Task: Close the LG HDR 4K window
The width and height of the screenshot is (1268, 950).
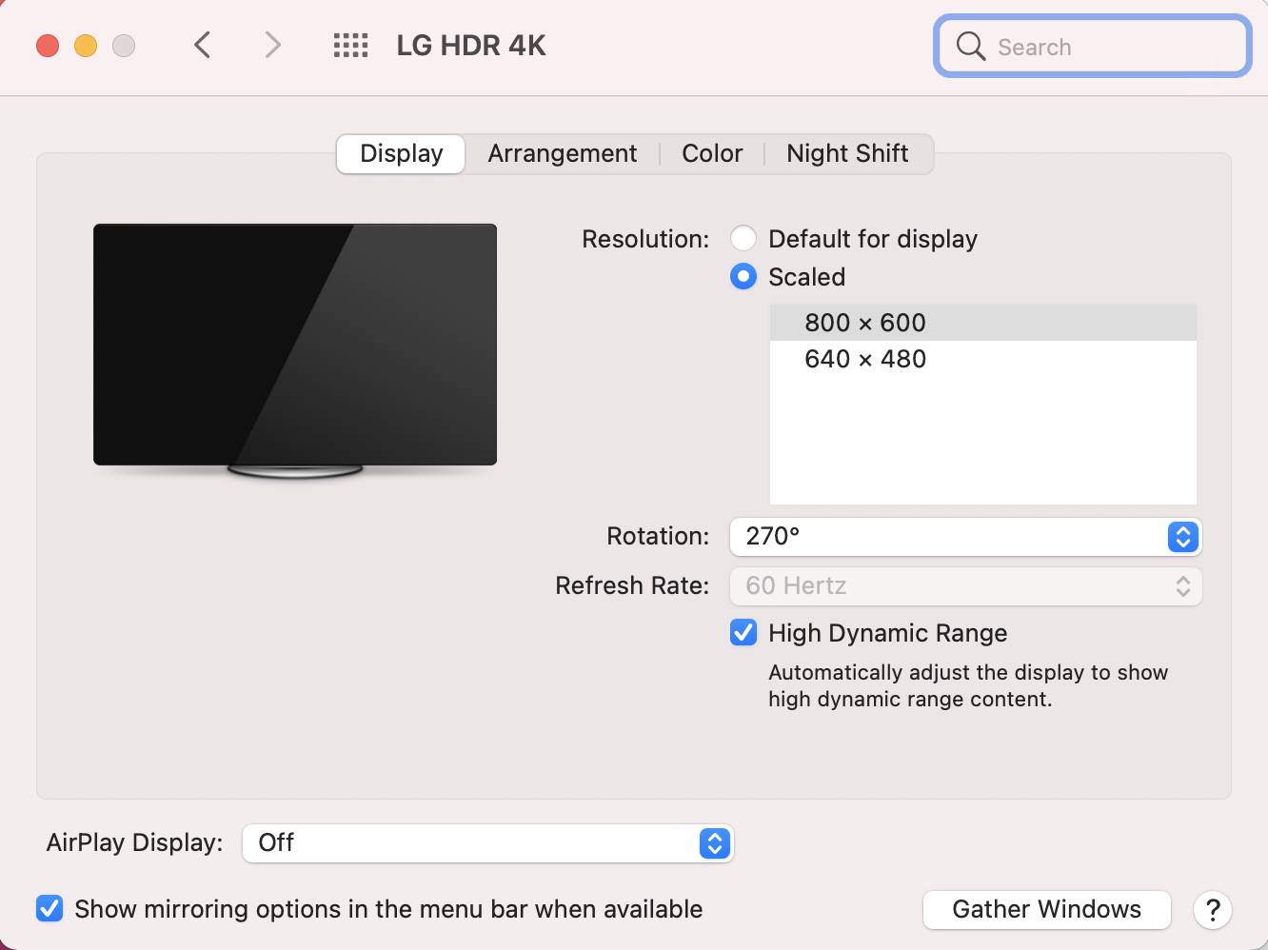Action: coord(48,46)
